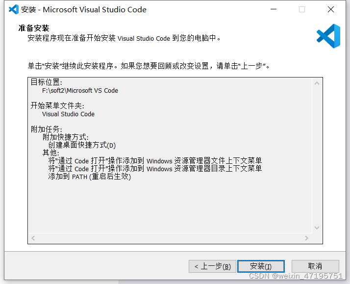This screenshot has width=350, height=284.
Task: Click the 资源管理器目录上下文菜单 line
Action: coord(155,169)
